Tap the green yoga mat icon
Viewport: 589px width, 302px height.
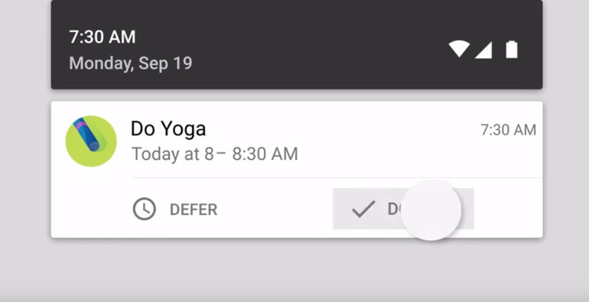click(91, 141)
